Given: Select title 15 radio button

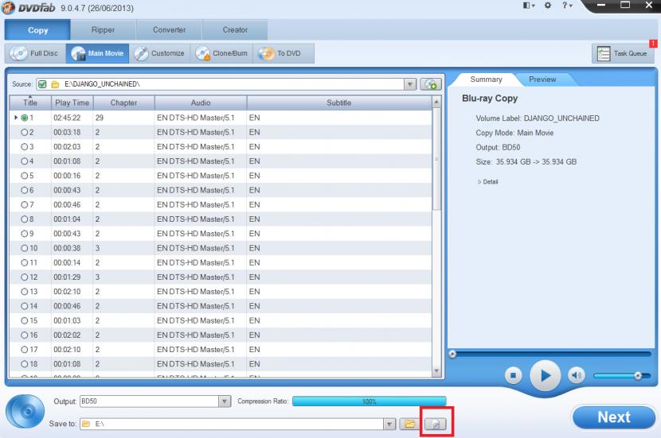Looking at the screenshot, I should tap(25, 320).
